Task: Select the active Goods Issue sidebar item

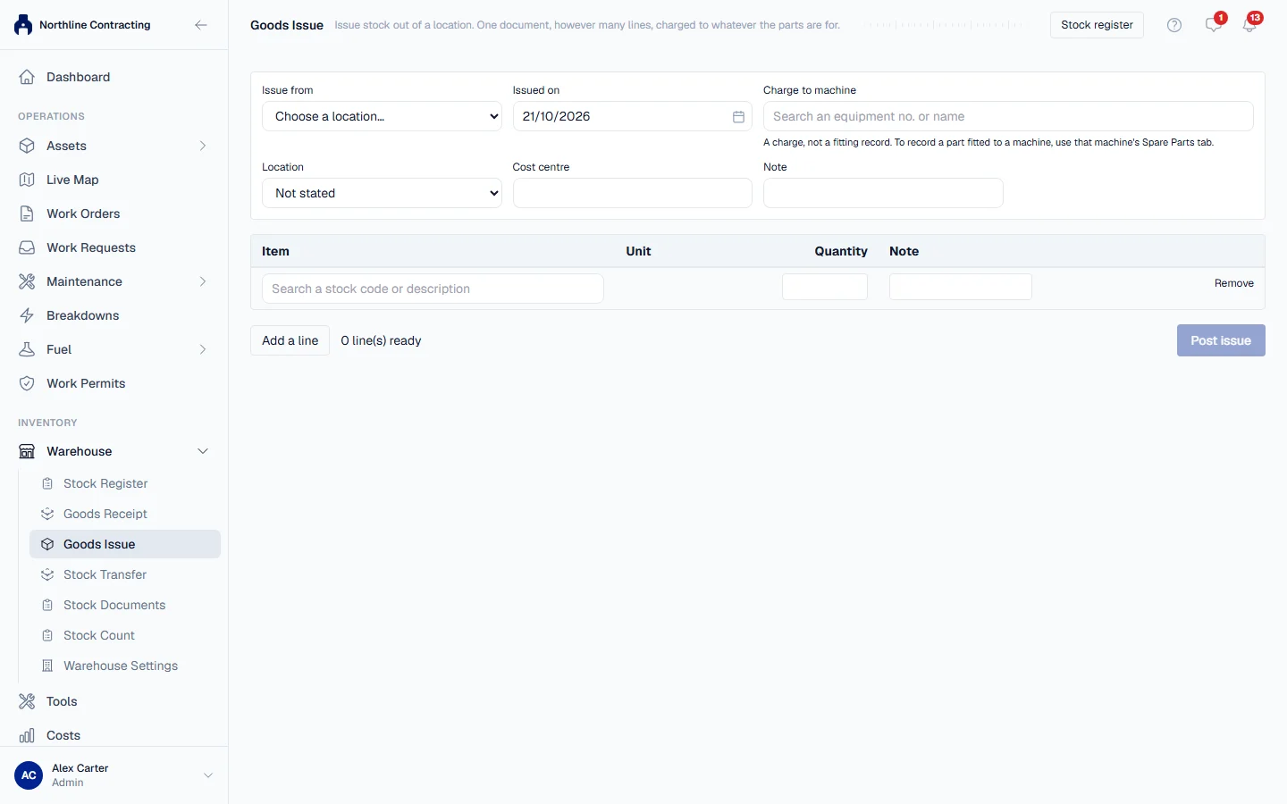Action: pyautogui.click(x=125, y=544)
